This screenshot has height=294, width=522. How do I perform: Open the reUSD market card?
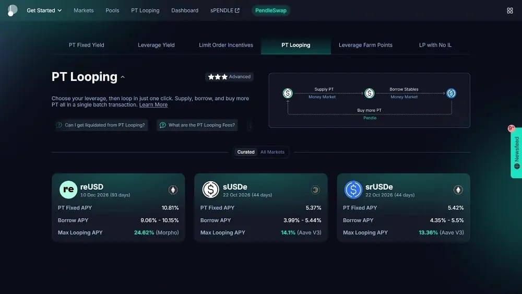click(118, 207)
